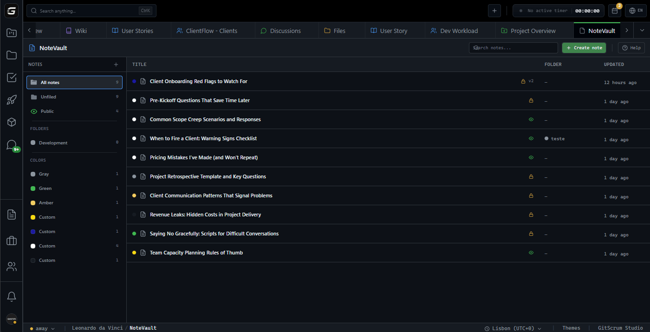The height and width of the screenshot is (332, 650).
Task: Toggle public eye on Common Scope Creep note
Action: pos(531,119)
